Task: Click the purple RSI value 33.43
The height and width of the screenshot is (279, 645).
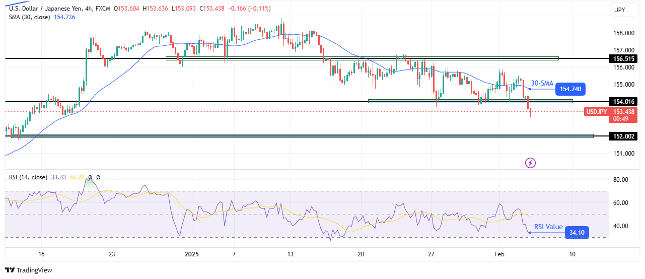Action: [59, 177]
